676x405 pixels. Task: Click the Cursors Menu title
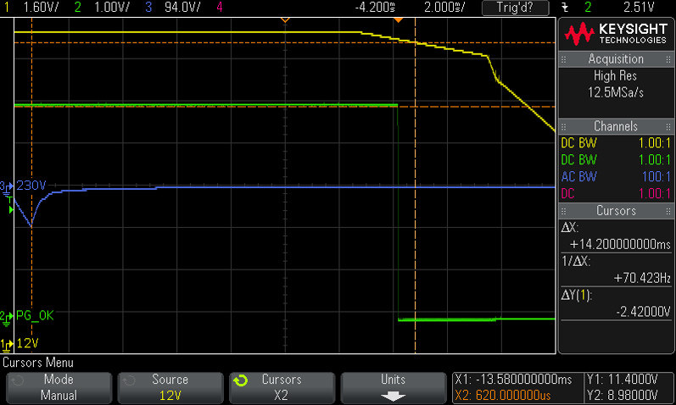pos(38,363)
